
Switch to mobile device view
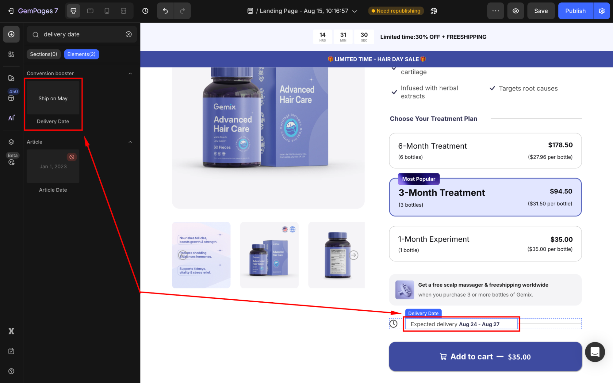107,11
